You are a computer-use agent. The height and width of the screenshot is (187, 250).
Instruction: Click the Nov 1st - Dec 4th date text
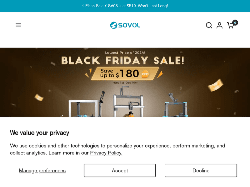coord(125,83)
